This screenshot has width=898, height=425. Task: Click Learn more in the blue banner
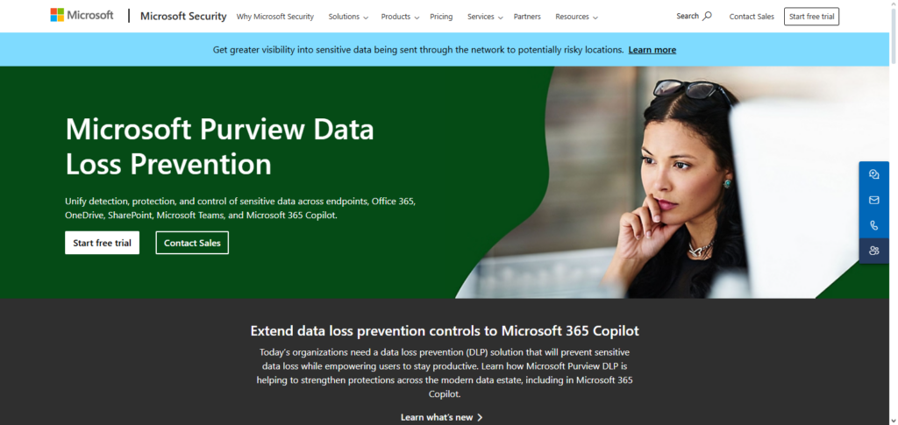coord(652,50)
